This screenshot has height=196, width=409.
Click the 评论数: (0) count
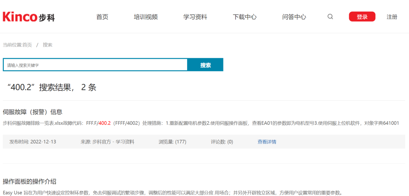[x=222, y=142]
